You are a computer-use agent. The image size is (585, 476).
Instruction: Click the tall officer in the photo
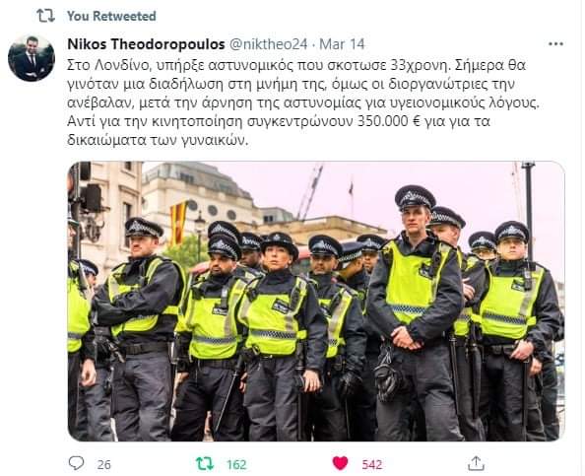pyautogui.click(x=416, y=313)
